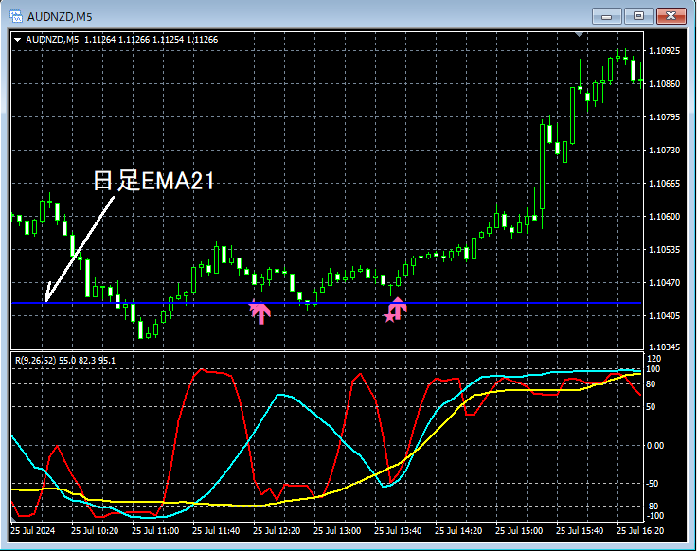Click indicator scale value -80
698x551 pixels.
point(653,507)
